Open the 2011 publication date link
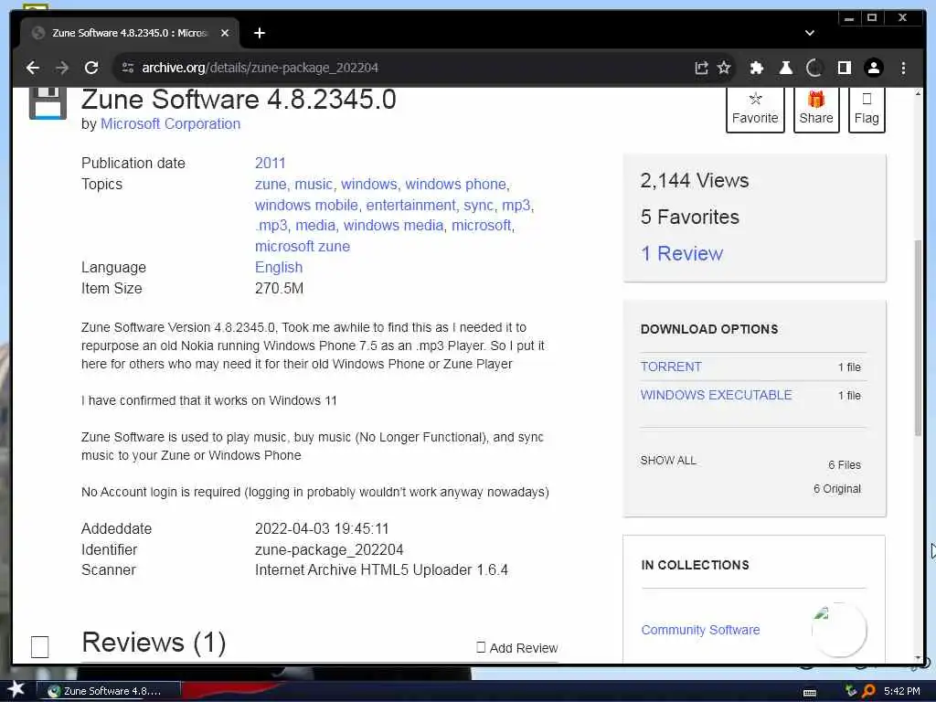 pos(271,163)
